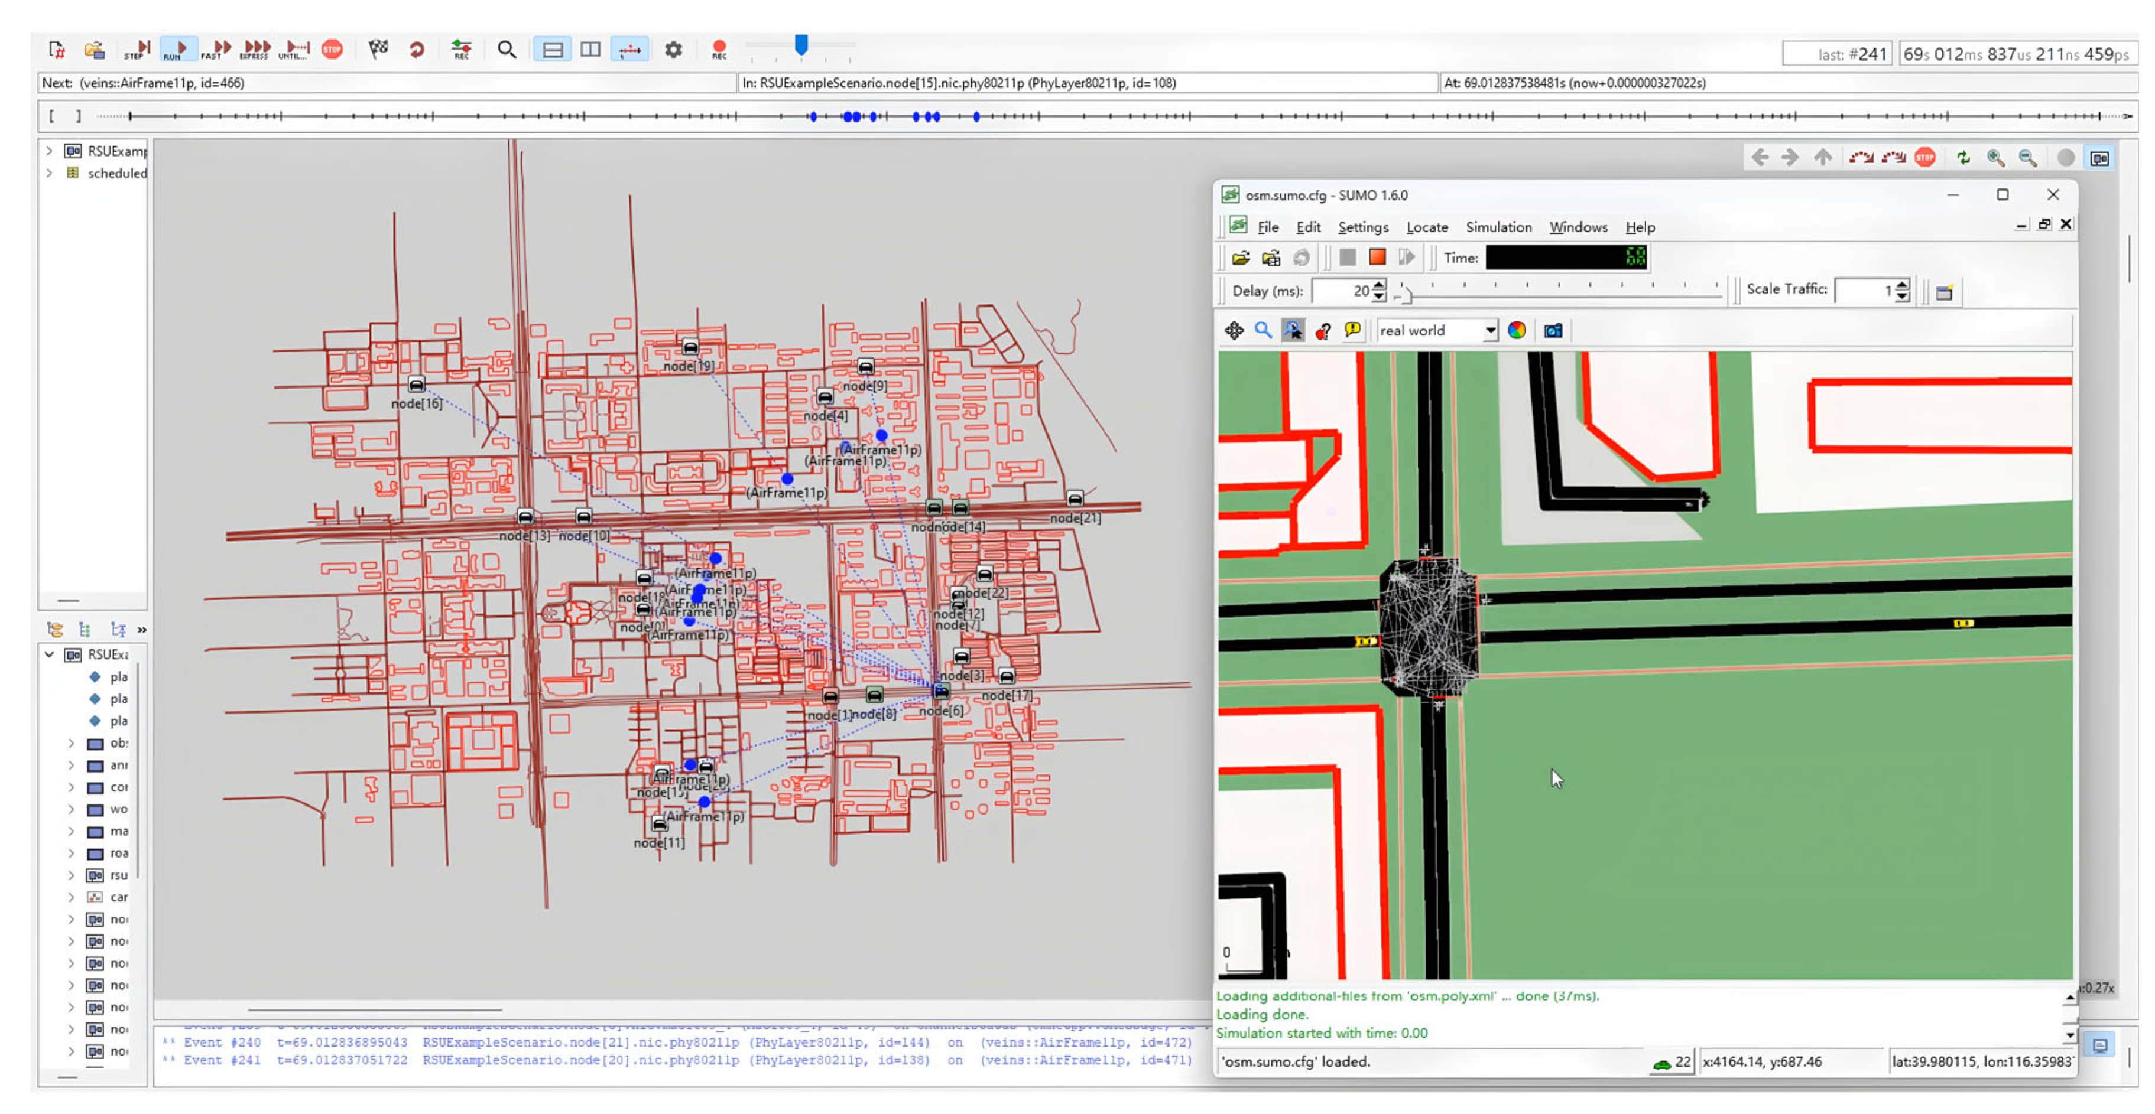Click the EXPRESS run mode button
Viewport: 2155px width, 1114px height.
click(255, 49)
